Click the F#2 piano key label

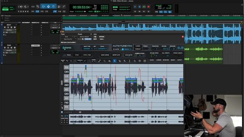[66, 103]
